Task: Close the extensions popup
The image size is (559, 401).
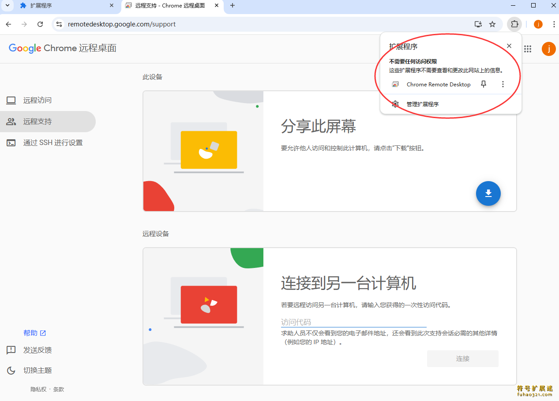Action: click(x=509, y=46)
